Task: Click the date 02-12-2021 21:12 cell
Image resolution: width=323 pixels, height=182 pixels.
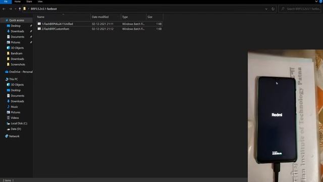Action: [x=102, y=29]
